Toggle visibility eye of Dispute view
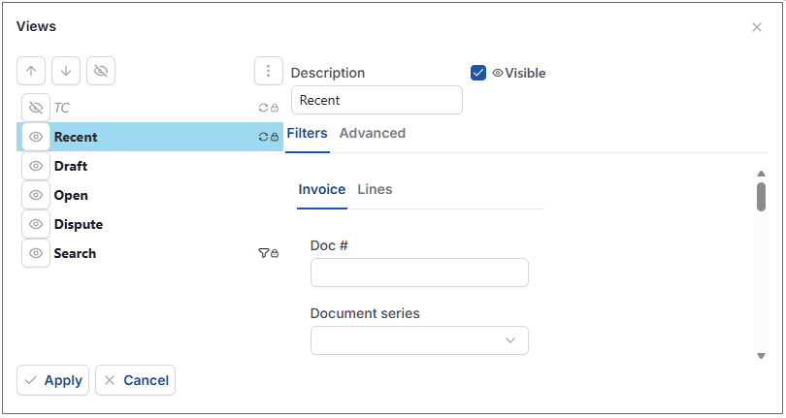The width and height of the screenshot is (786, 418). 36,224
